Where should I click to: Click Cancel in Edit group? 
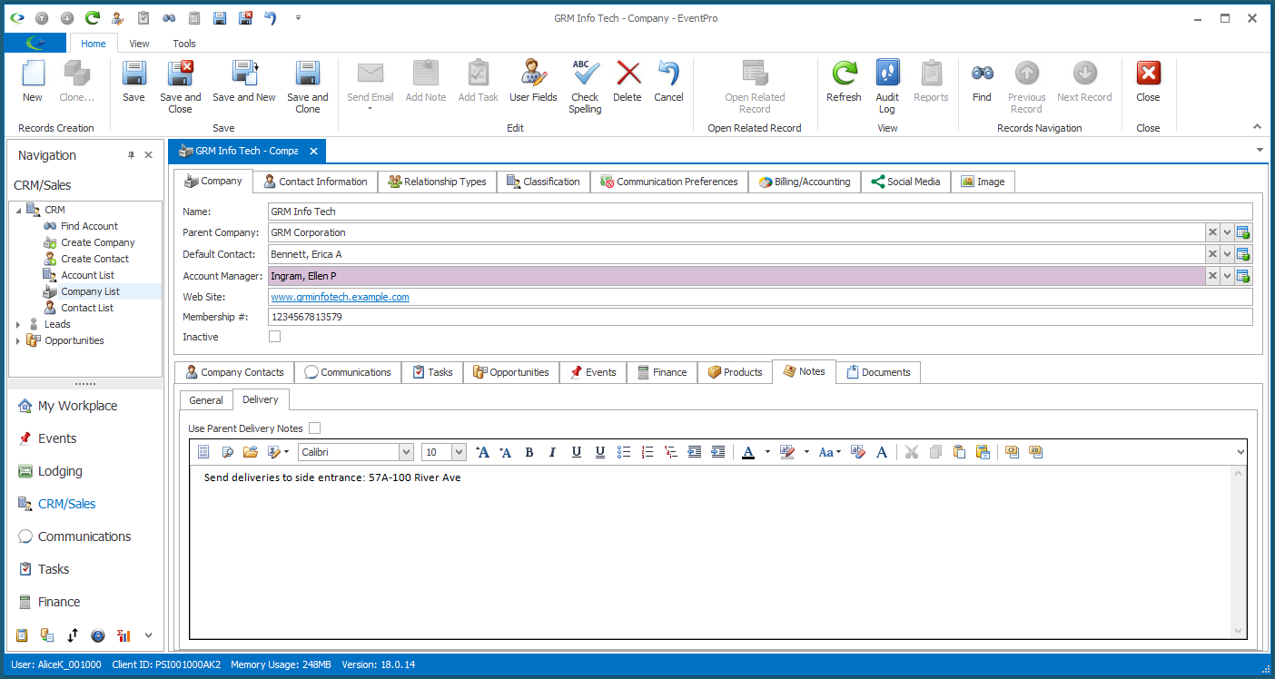point(668,82)
